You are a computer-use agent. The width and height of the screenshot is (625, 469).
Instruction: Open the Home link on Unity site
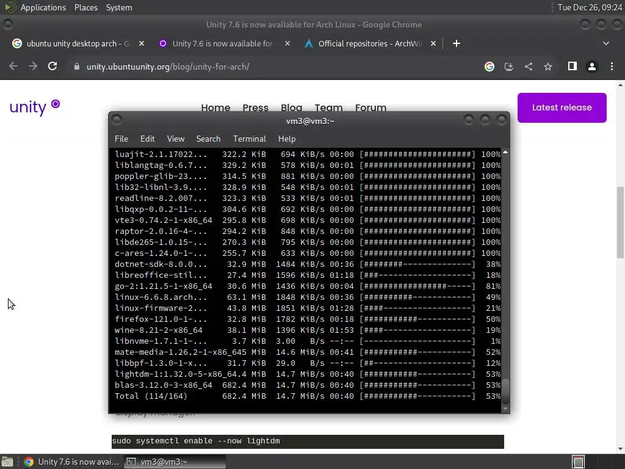click(215, 107)
